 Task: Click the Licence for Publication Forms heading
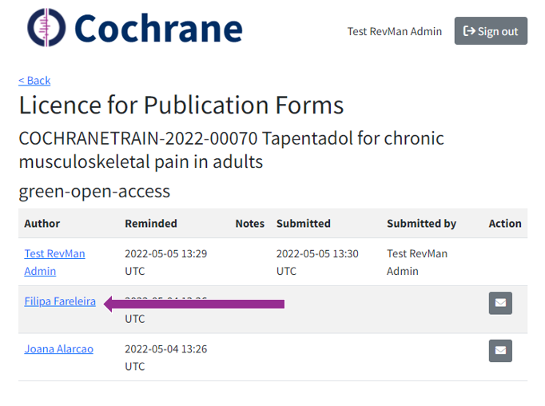click(181, 105)
